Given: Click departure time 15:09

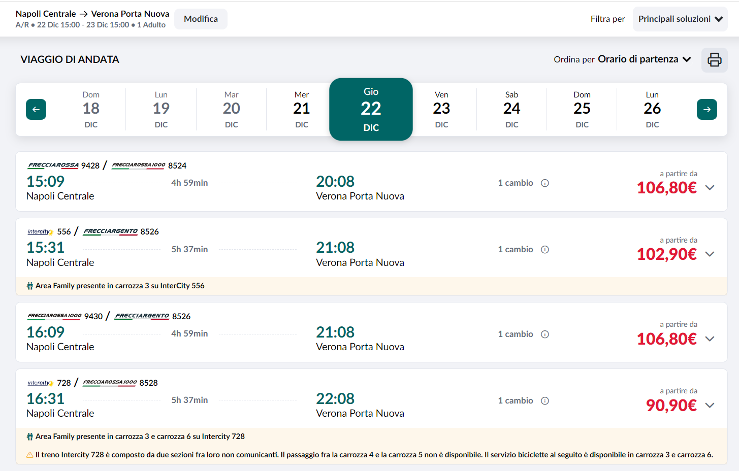Looking at the screenshot, I should [x=46, y=182].
